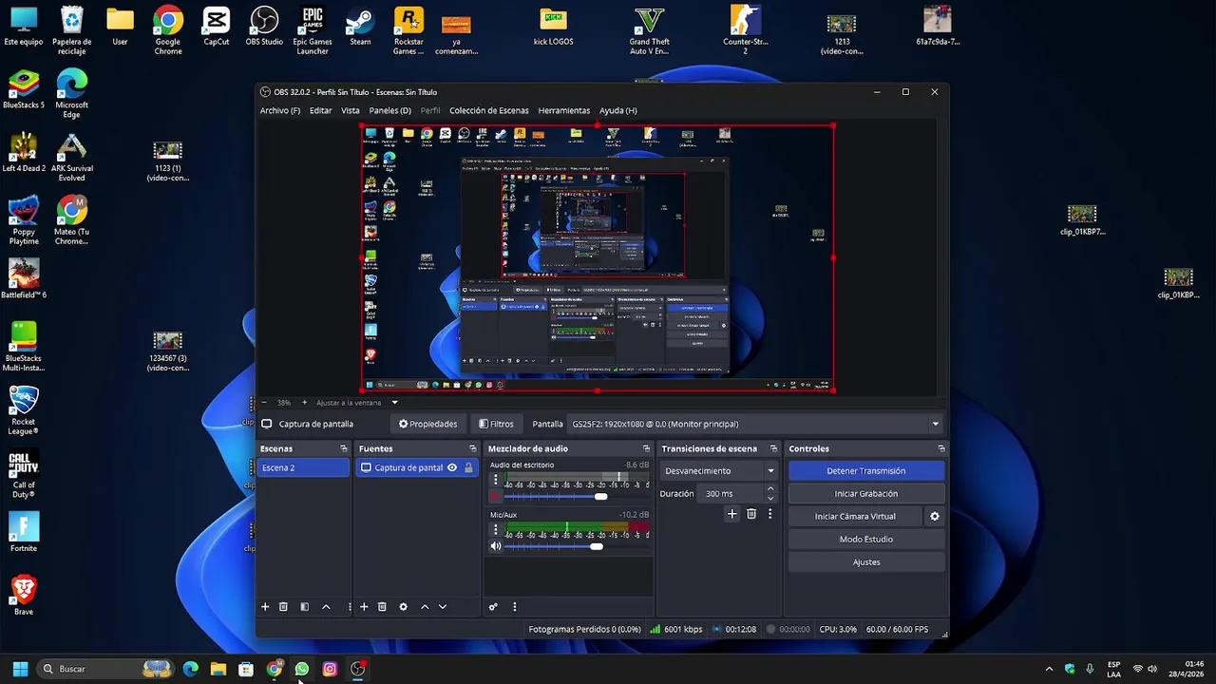The height and width of the screenshot is (684, 1216).
Task: Open Steam desktop shortcut
Action: [x=360, y=27]
